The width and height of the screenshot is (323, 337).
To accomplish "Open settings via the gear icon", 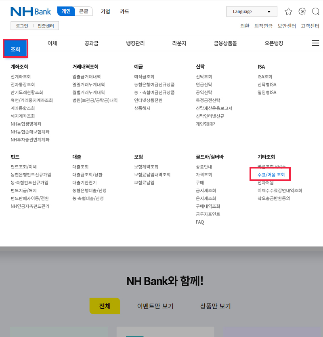I will click(x=302, y=11).
